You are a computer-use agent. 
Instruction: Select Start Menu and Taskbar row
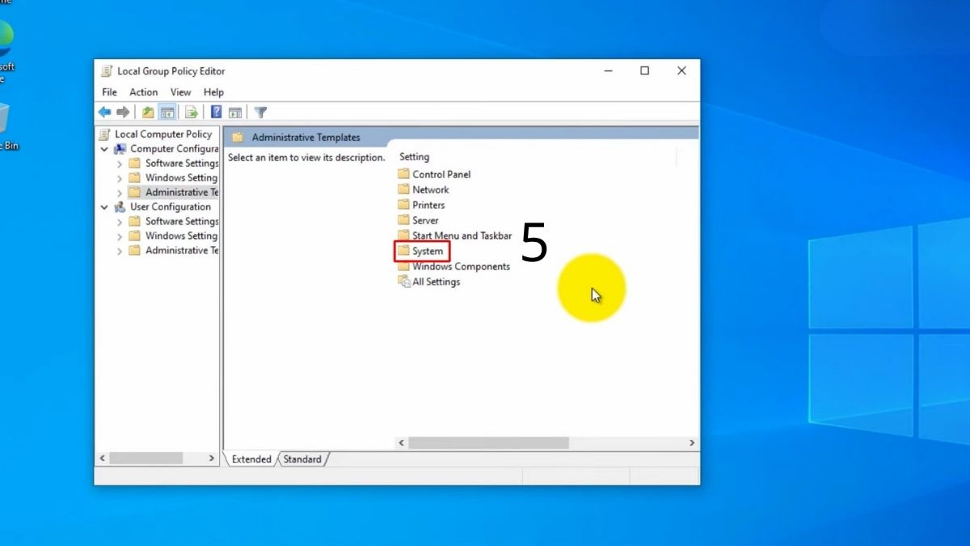tap(462, 235)
